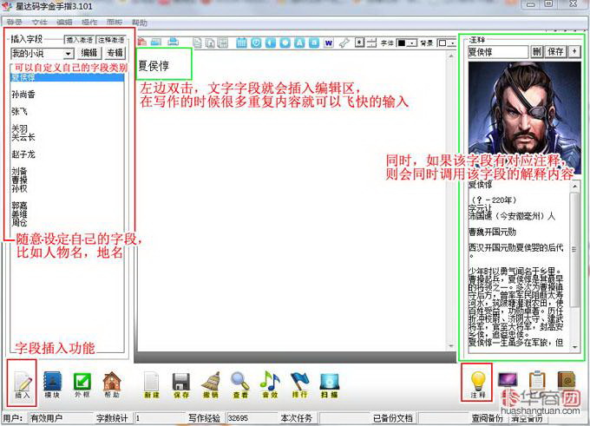The image size is (590, 426).
Task: Click the printer icon in editor toolbar
Action: 174,42
